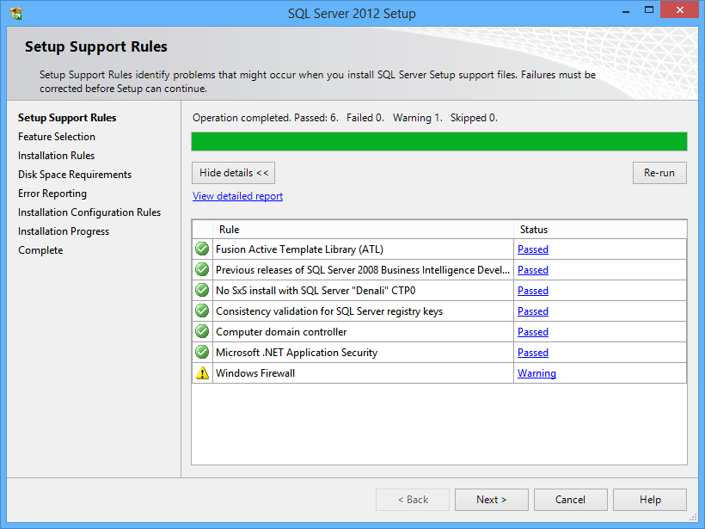Click the green Passed icon beside Fusion Active Template Library

click(x=201, y=249)
